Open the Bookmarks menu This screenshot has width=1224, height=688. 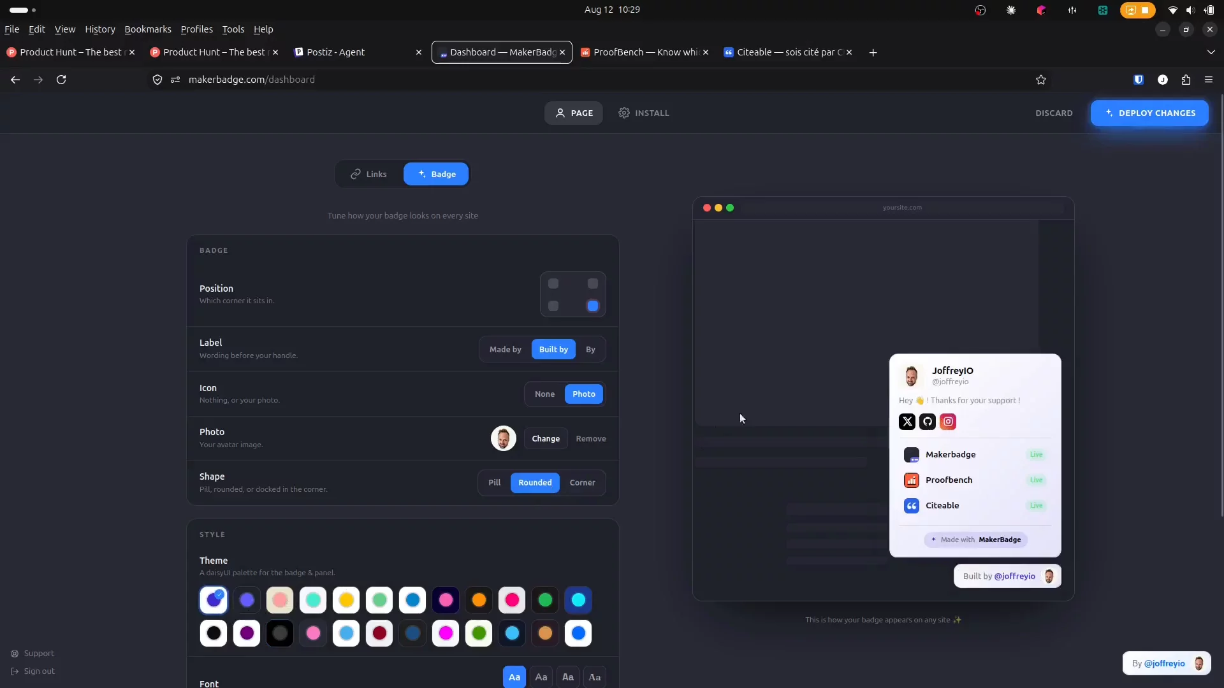point(148,29)
